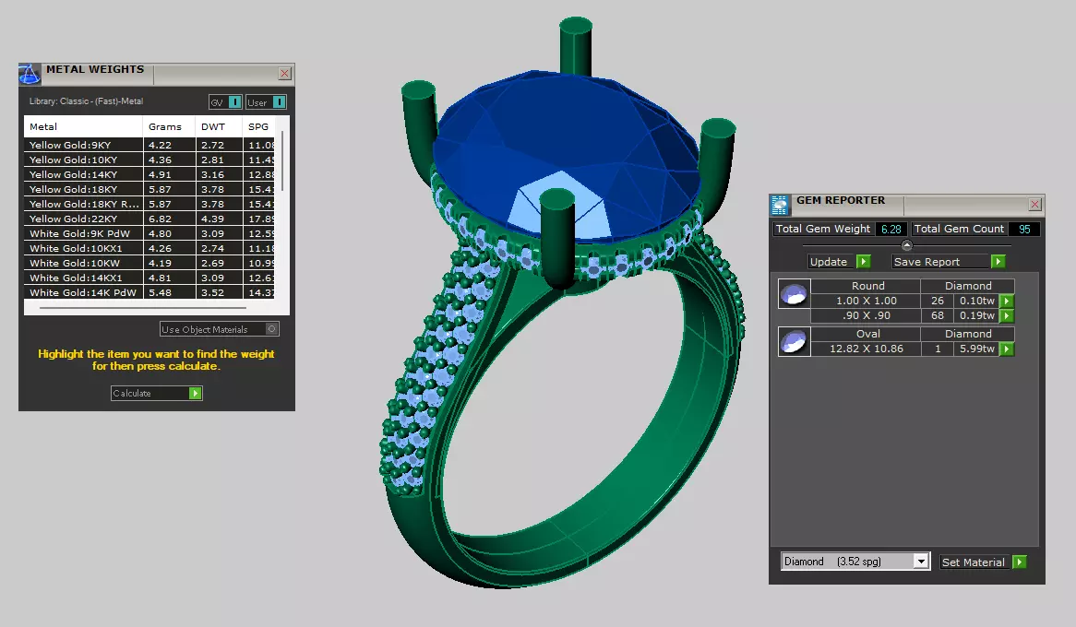Viewport: 1076px width, 627px height.
Task: Click the SPG column header
Action: 258,126
